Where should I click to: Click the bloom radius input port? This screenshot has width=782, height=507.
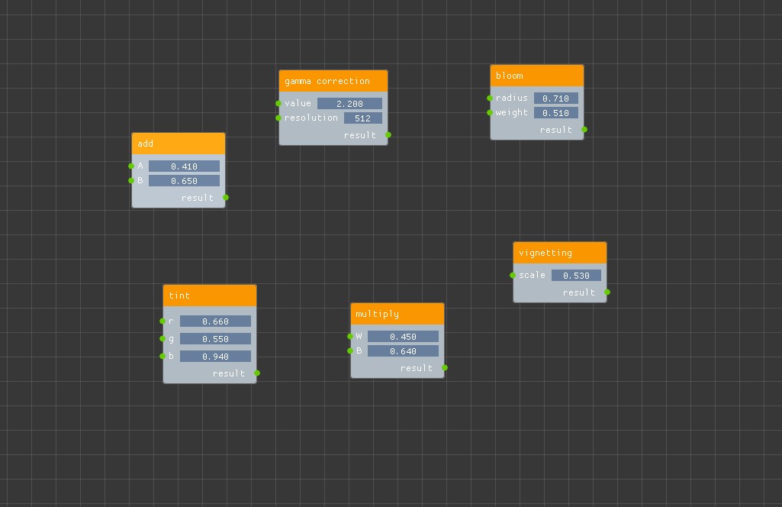click(490, 98)
